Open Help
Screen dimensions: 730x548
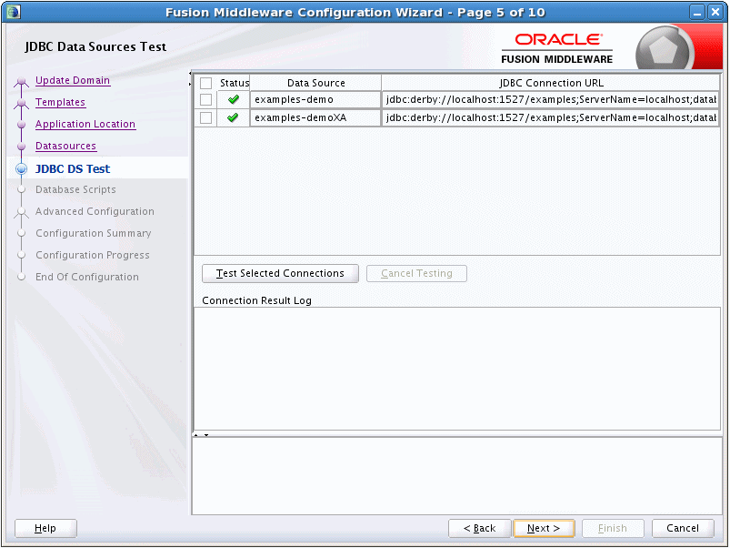click(x=45, y=528)
